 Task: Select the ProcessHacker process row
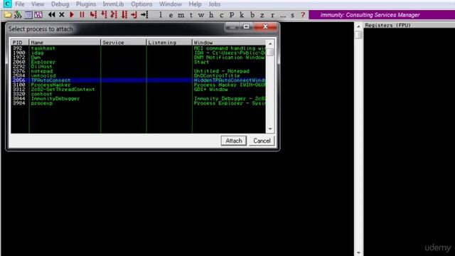[x=138, y=85]
